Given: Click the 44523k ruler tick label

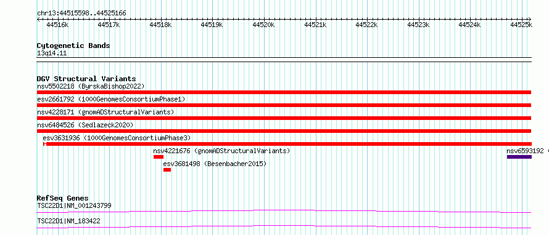Looking at the screenshot, I should tap(419, 25).
